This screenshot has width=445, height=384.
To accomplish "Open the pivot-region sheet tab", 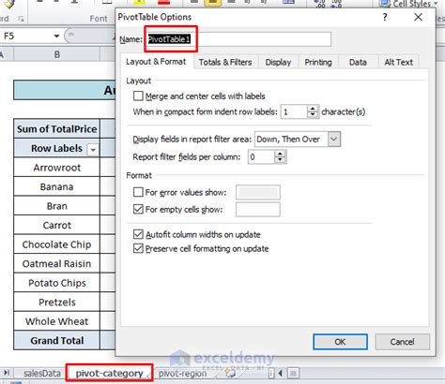I will (182, 374).
